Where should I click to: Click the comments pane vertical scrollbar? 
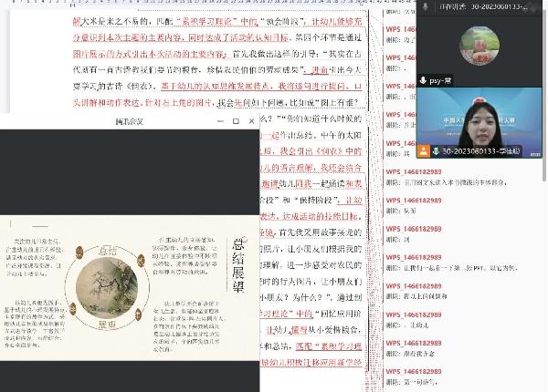545,228
